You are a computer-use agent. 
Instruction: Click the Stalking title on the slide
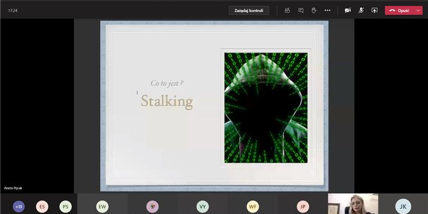click(x=167, y=101)
